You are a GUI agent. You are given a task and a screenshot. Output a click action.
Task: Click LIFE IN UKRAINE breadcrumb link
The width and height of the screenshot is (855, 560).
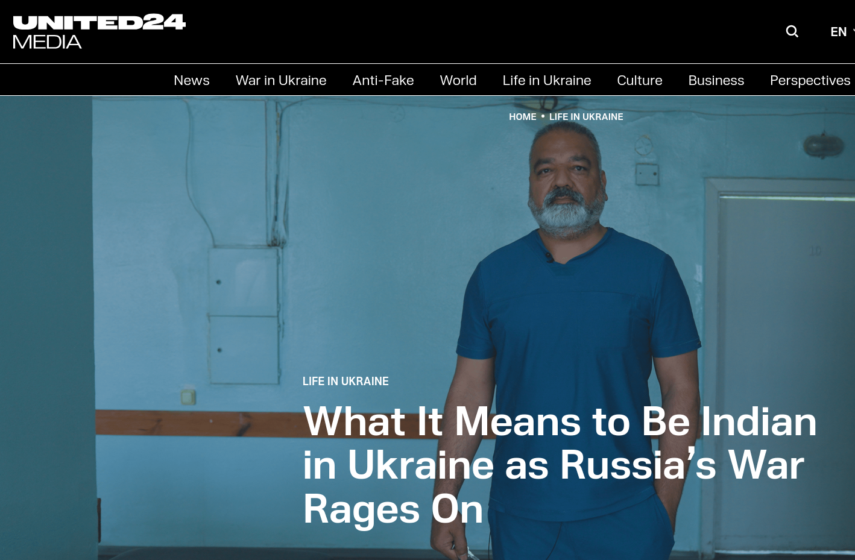point(586,117)
